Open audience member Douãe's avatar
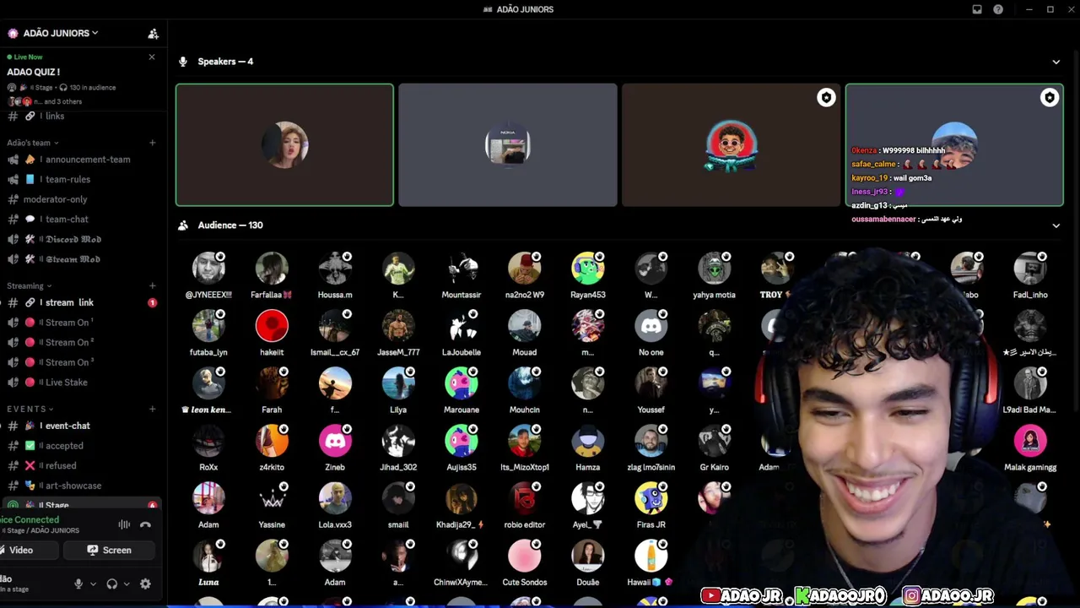The width and height of the screenshot is (1080, 608). 588,556
